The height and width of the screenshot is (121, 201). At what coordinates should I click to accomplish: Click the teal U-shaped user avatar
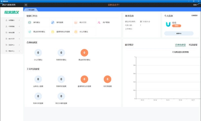pos(168,24)
